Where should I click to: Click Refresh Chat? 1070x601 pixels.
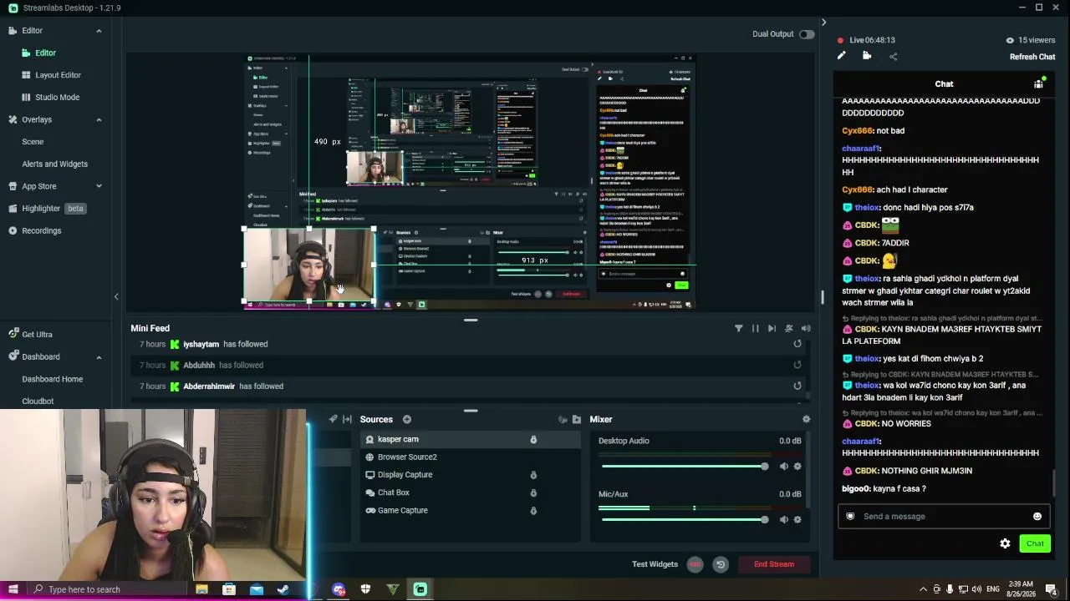coord(1032,57)
